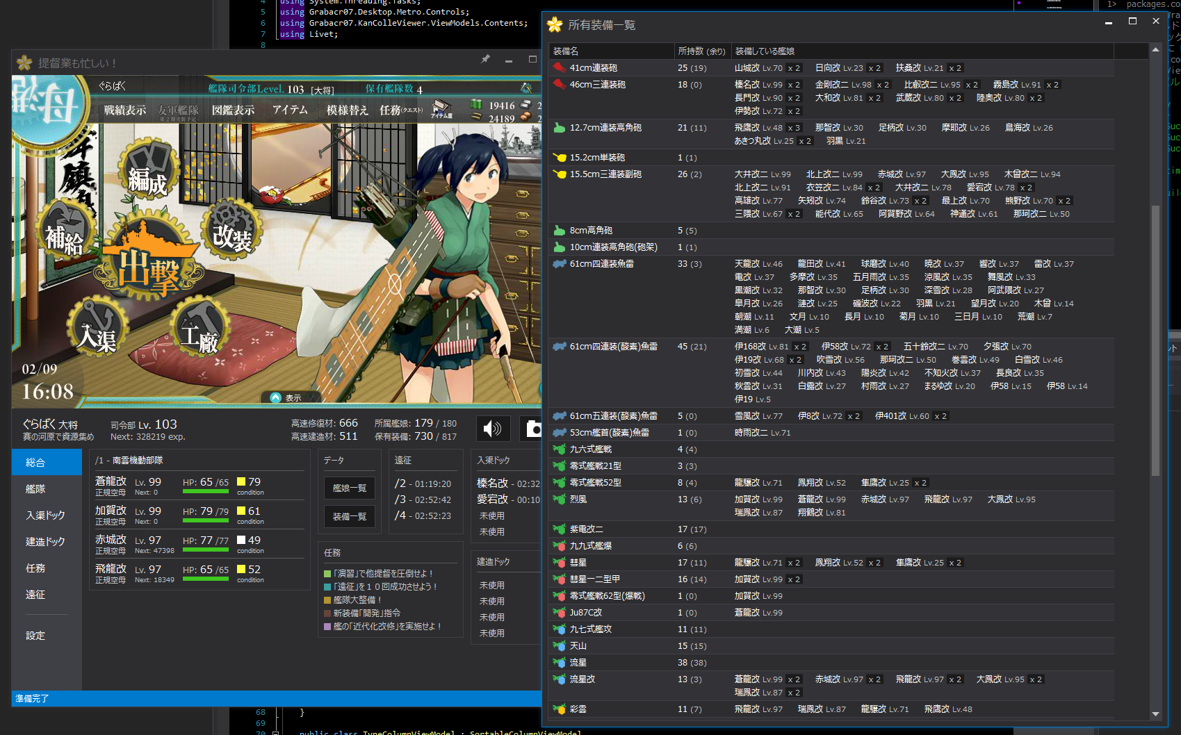Click the 準備完了 status bar text
The width and height of the screenshot is (1181, 735).
click(32, 699)
